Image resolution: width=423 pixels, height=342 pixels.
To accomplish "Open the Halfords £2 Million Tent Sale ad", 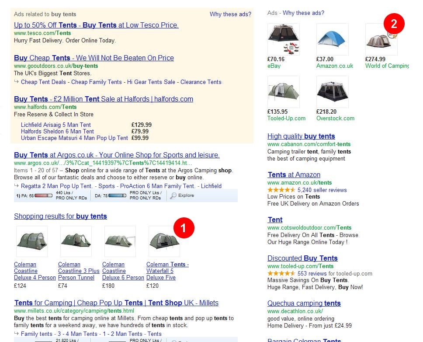I will [x=104, y=99].
